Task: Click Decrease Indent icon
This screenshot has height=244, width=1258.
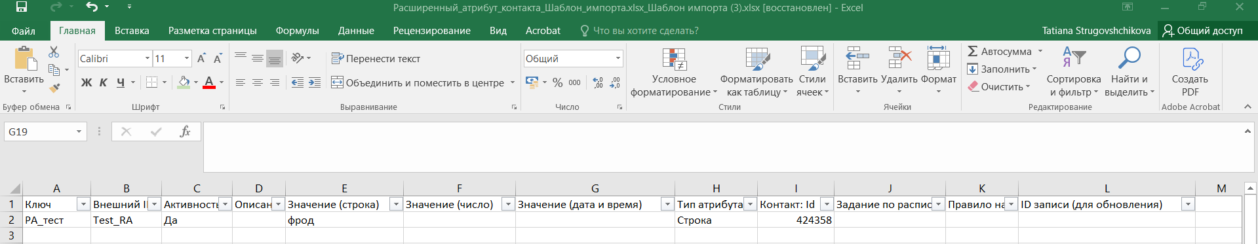Action: click(298, 82)
